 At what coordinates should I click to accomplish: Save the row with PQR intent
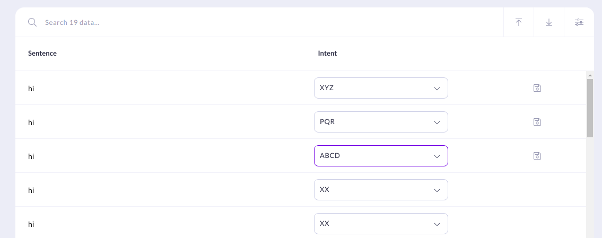tap(537, 122)
